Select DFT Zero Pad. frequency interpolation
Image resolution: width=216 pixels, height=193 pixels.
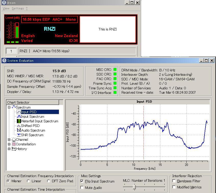click(49, 181)
